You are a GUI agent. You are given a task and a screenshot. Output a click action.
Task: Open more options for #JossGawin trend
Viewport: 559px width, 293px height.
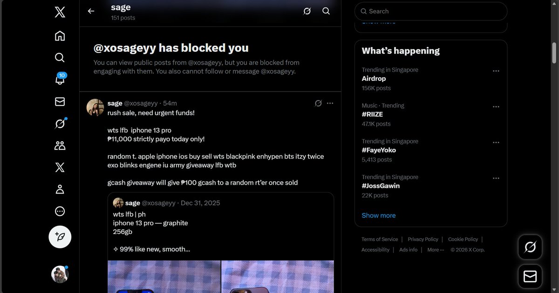tap(496, 178)
